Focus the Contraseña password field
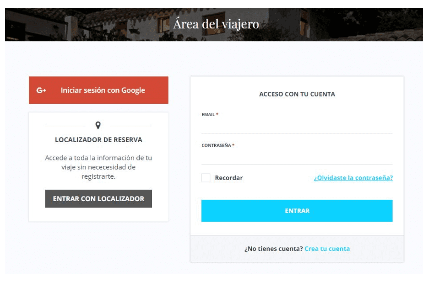Viewport: 423px width, 282px height. 297,157
